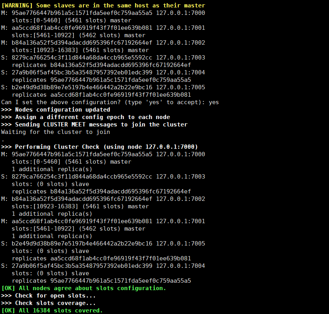Click 'slots:[5461-10922] (5462 slots) master' in the Cluster Check results
This screenshot has height=314, width=329.
tap(79, 229)
